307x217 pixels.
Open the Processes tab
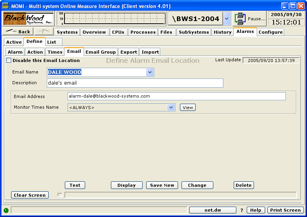143,32
